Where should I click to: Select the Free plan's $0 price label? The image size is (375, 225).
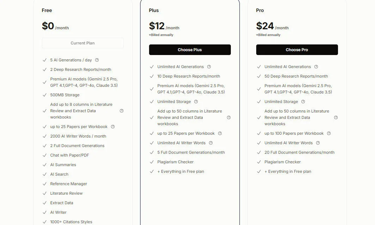tap(48, 25)
